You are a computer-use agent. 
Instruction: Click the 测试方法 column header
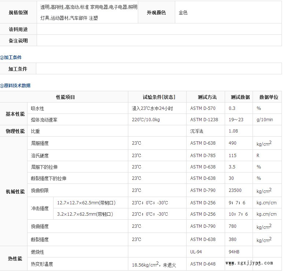[x=207, y=97]
